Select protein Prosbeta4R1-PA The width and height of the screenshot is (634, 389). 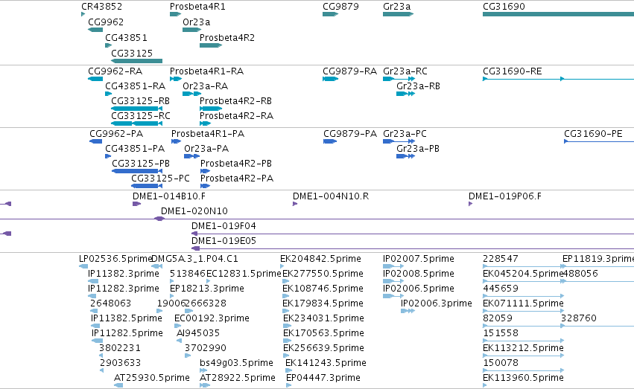[208, 134]
